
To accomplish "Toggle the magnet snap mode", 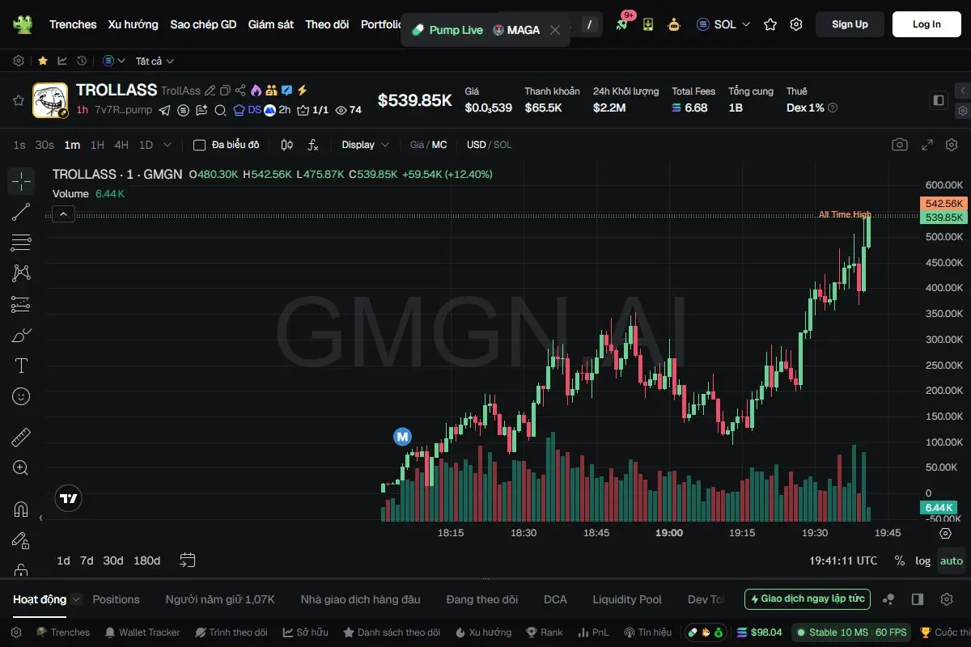I will coord(21,510).
